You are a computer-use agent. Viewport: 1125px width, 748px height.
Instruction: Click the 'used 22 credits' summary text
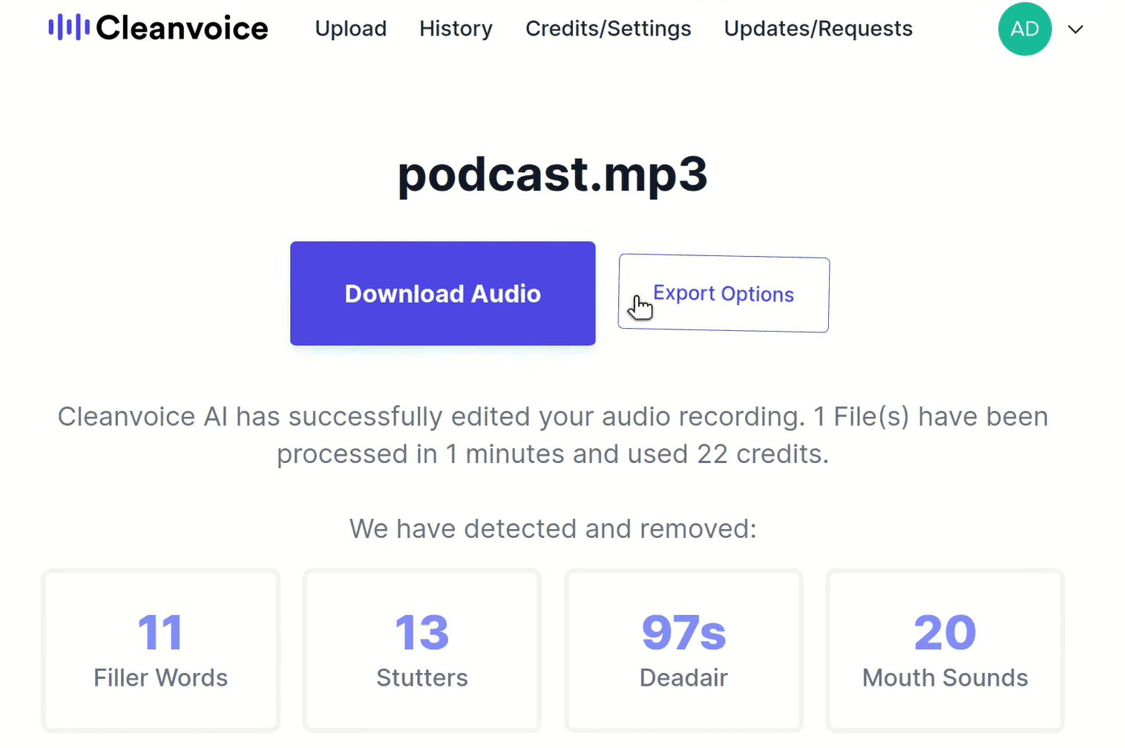[x=728, y=453]
